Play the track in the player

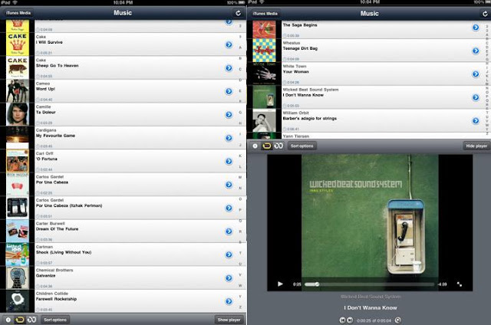click(280, 284)
